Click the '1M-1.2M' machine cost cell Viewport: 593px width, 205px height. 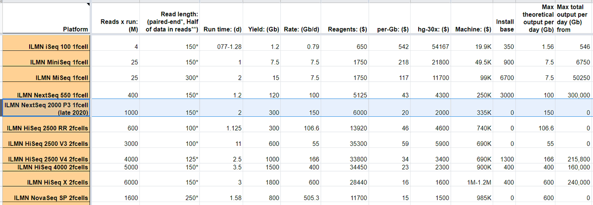tap(472, 179)
